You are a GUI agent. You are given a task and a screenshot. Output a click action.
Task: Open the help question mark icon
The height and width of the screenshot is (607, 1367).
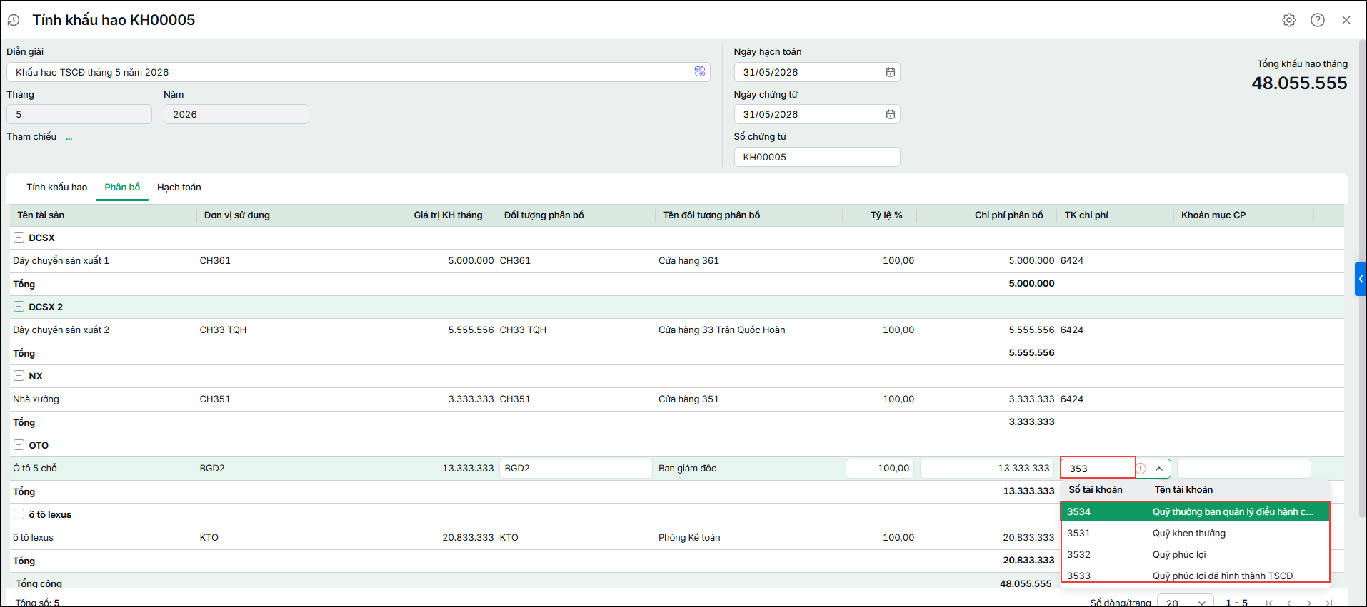pyautogui.click(x=1318, y=20)
